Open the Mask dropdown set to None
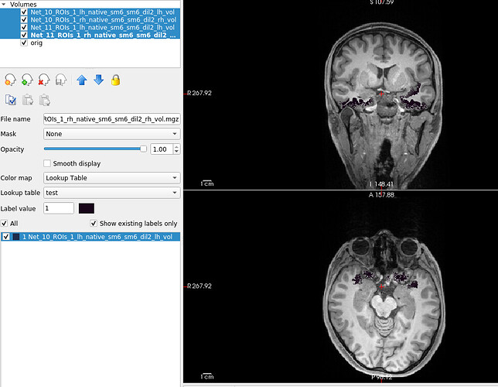Screen dimensions: 498x387 click(112, 134)
